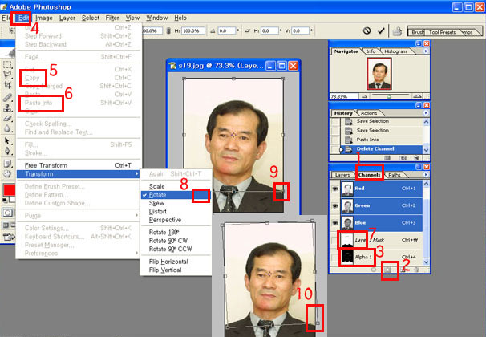The image size is (486, 337).
Task: Switch to the Histogram tab
Action: pos(395,51)
